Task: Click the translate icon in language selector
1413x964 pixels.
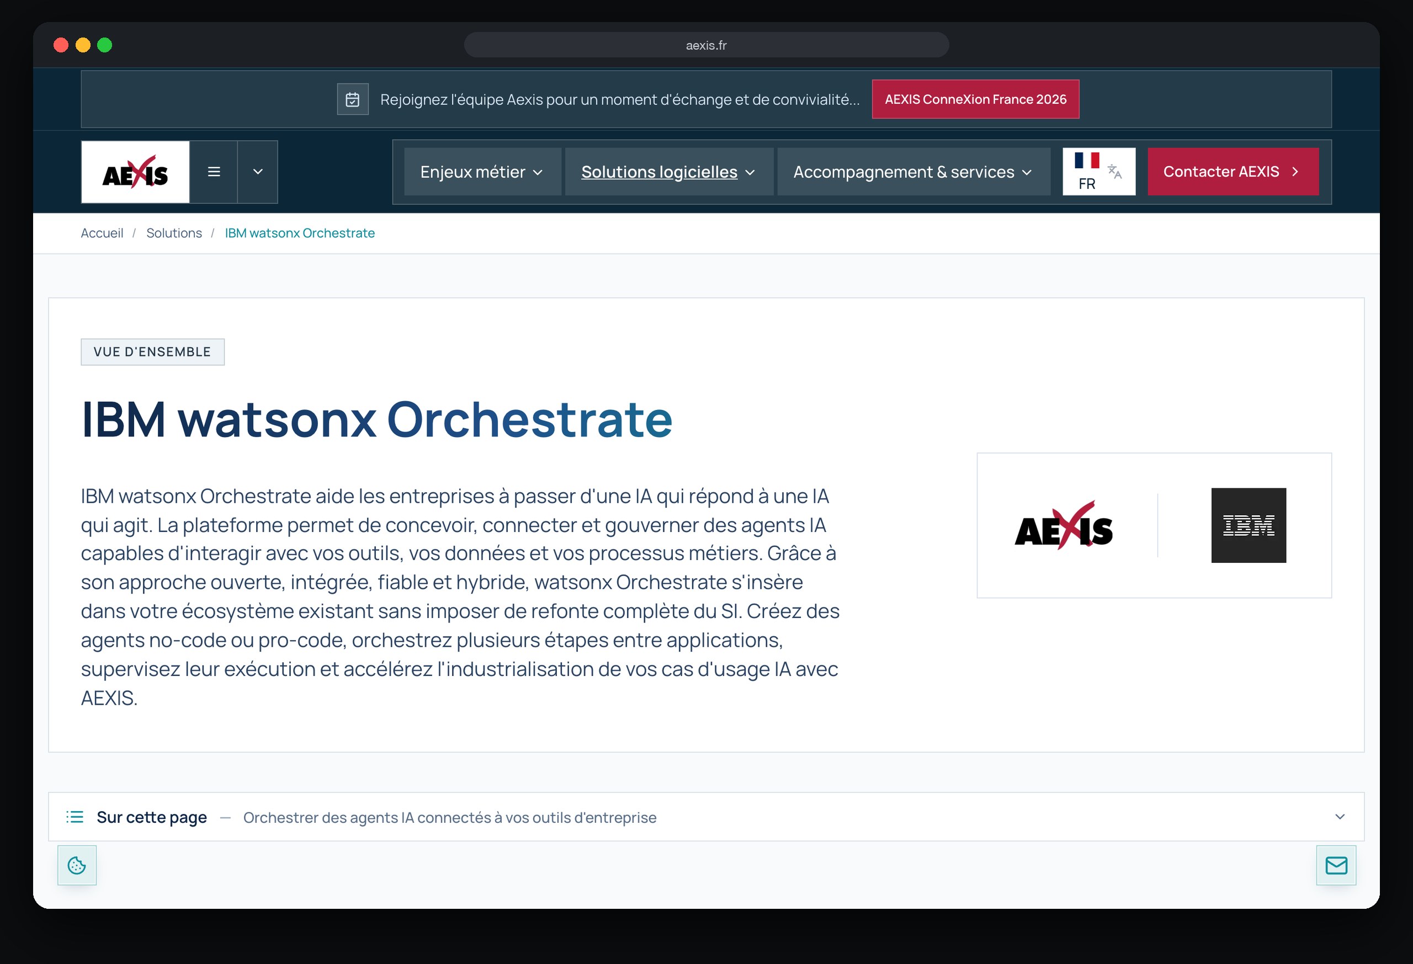Action: (1114, 172)
